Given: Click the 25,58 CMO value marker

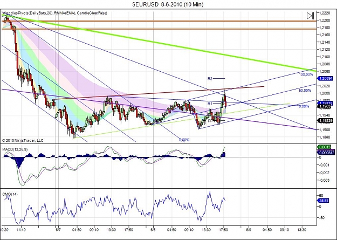Looking at the screenshot, I should (x=324, y=201).
